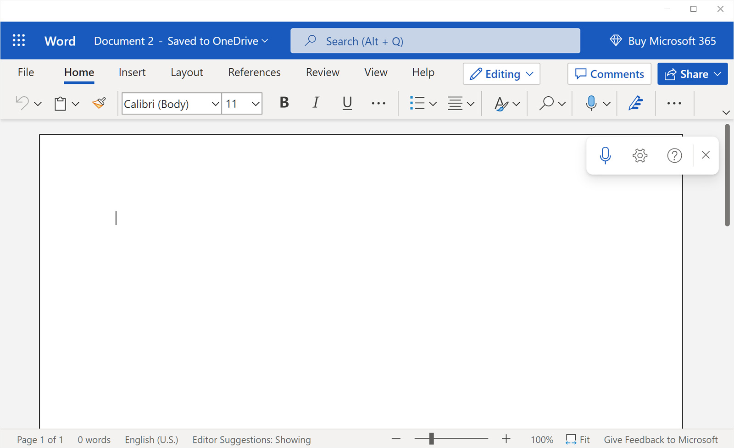
Task: Toggle Bold formatting
Action: (284, 103)
